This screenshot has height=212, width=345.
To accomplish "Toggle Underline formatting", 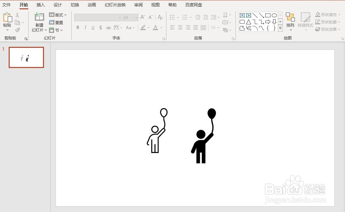I will pos(93,28).
